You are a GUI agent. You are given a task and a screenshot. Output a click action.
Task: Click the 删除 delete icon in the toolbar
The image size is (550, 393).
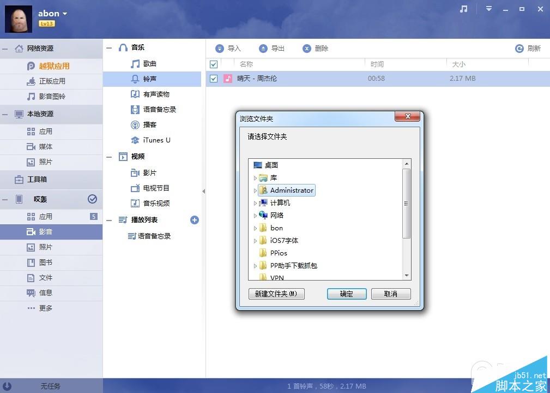[x=307, y=48]
